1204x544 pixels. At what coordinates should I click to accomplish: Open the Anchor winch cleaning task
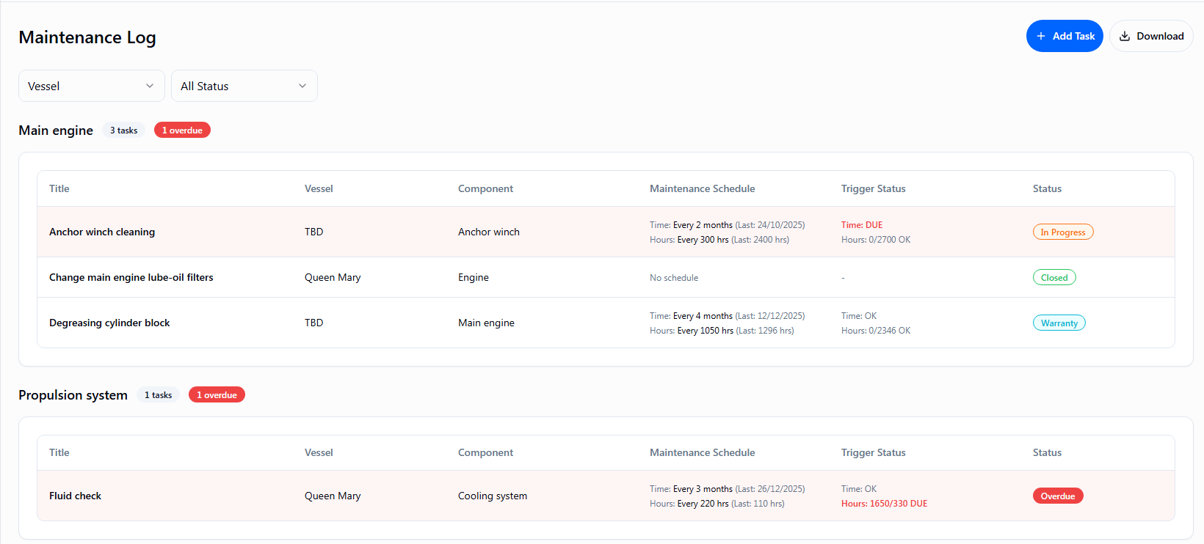pos(102,232)
